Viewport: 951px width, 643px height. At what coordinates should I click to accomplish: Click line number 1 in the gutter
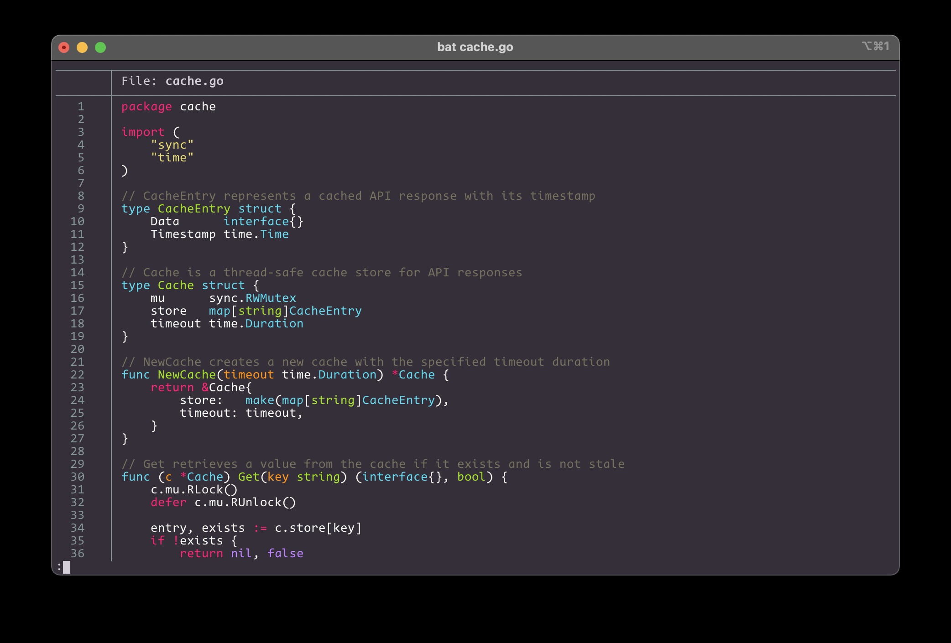tap(81, 107)
